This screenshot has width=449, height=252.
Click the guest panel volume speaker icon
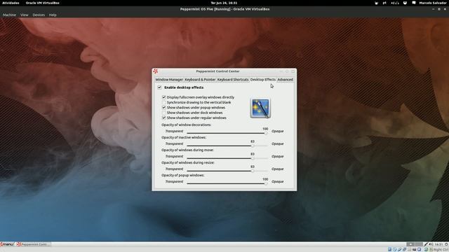(x=431, y=244)
